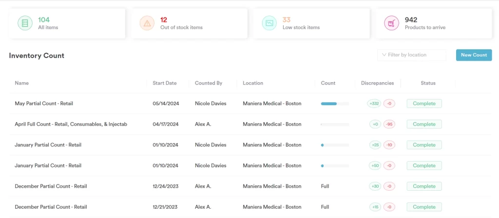499x218 pixels.
Task: Click the +25 discrepancy badge
Action: 374,145
